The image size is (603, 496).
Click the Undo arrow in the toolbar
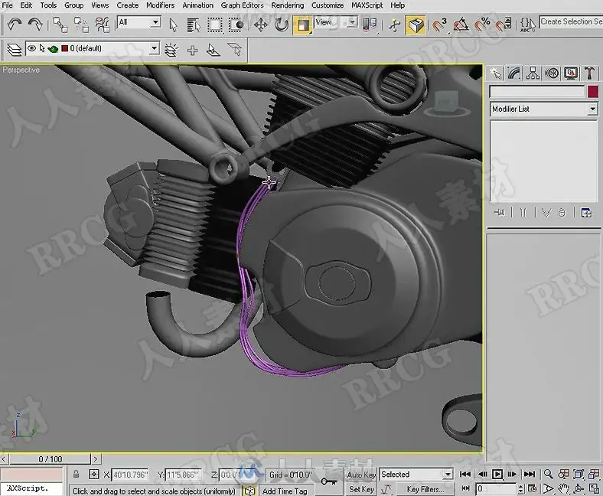(x=15, y=25)
